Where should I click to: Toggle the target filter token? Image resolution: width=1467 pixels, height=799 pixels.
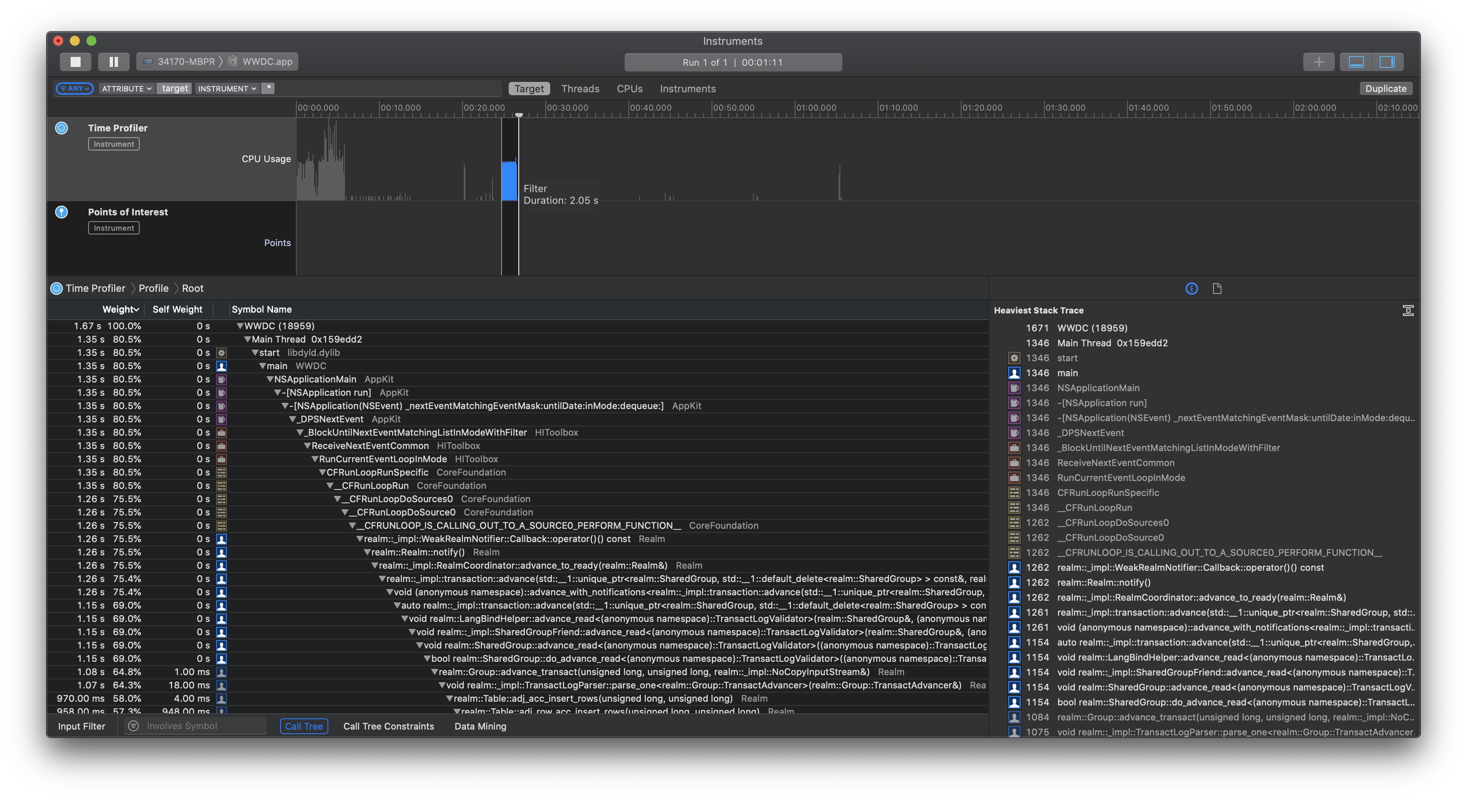click(x=174, y=88)
